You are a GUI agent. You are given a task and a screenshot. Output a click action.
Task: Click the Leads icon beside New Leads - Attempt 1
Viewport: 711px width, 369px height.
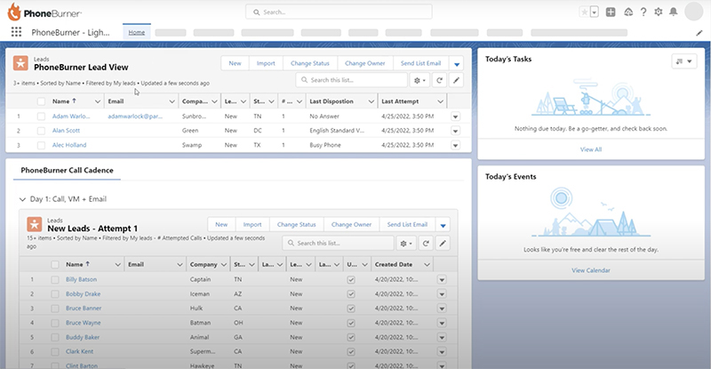(x=34, y=224)
